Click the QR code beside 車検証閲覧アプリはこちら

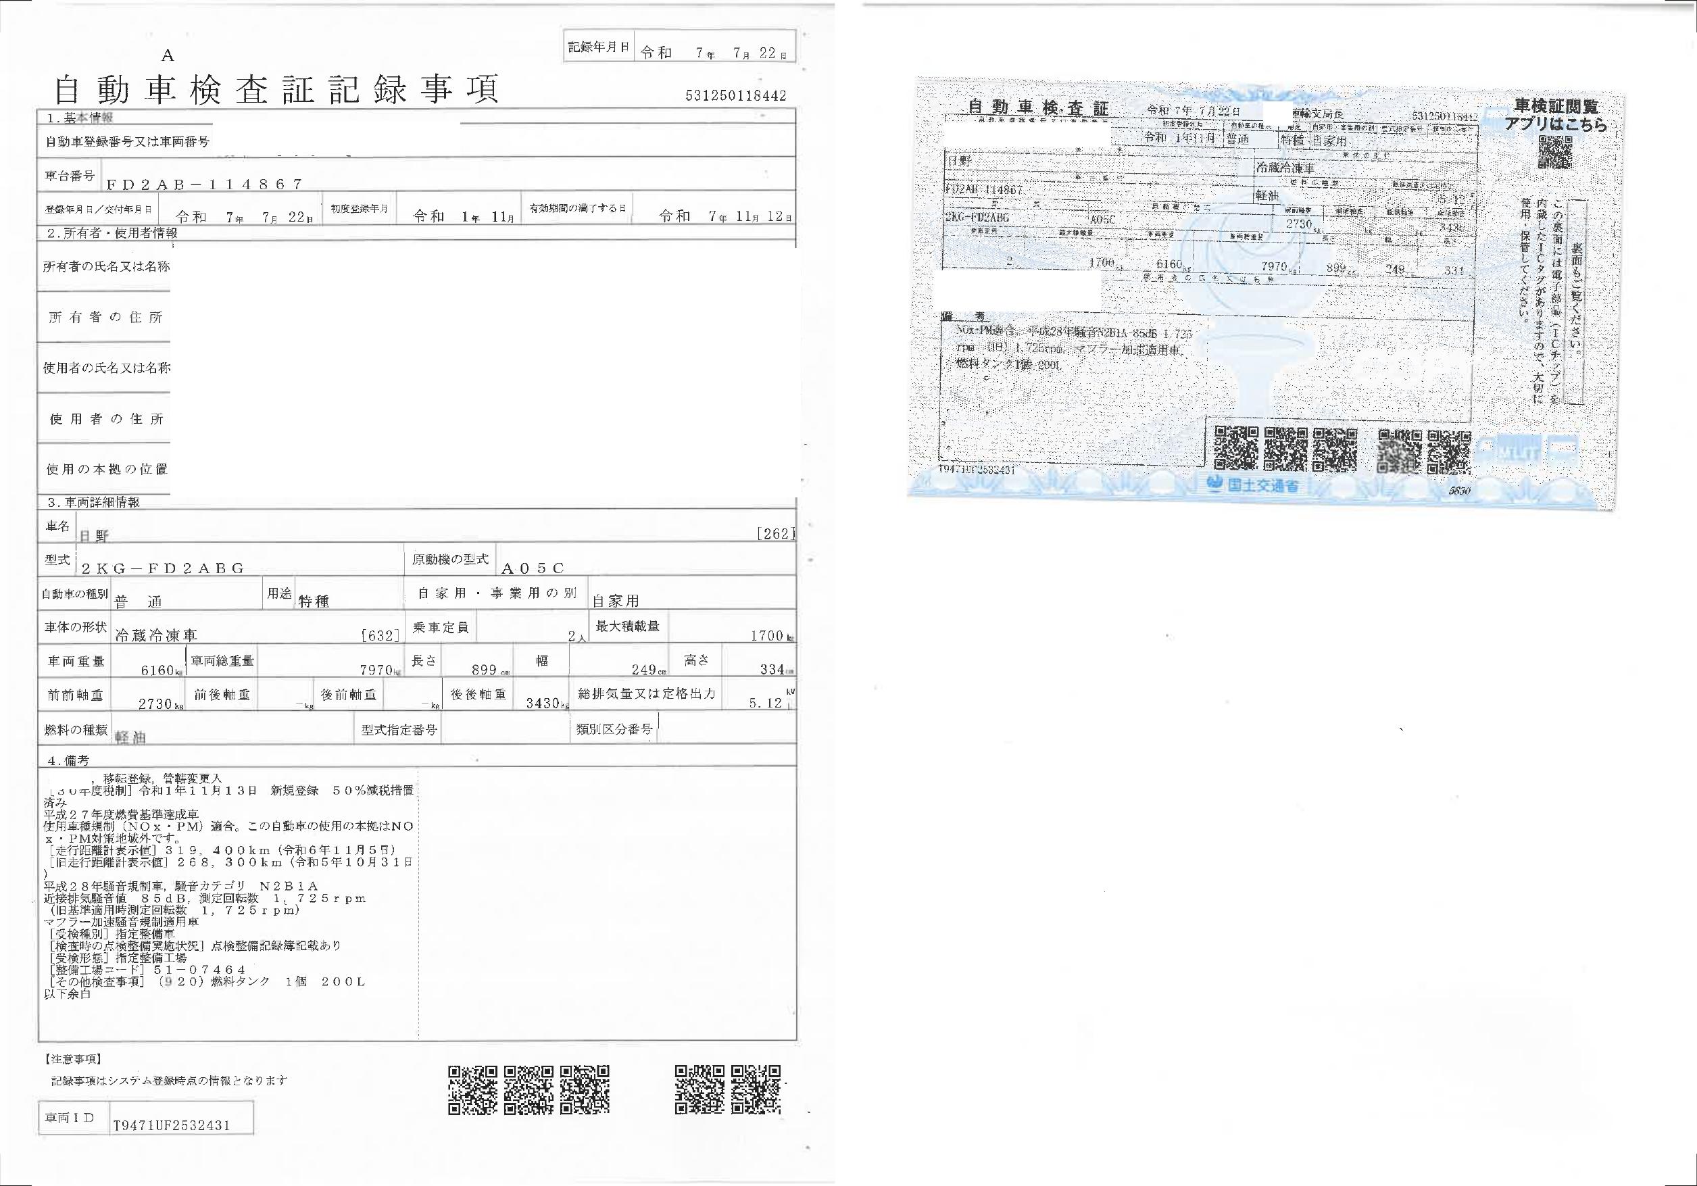(x=1555, y=153)
